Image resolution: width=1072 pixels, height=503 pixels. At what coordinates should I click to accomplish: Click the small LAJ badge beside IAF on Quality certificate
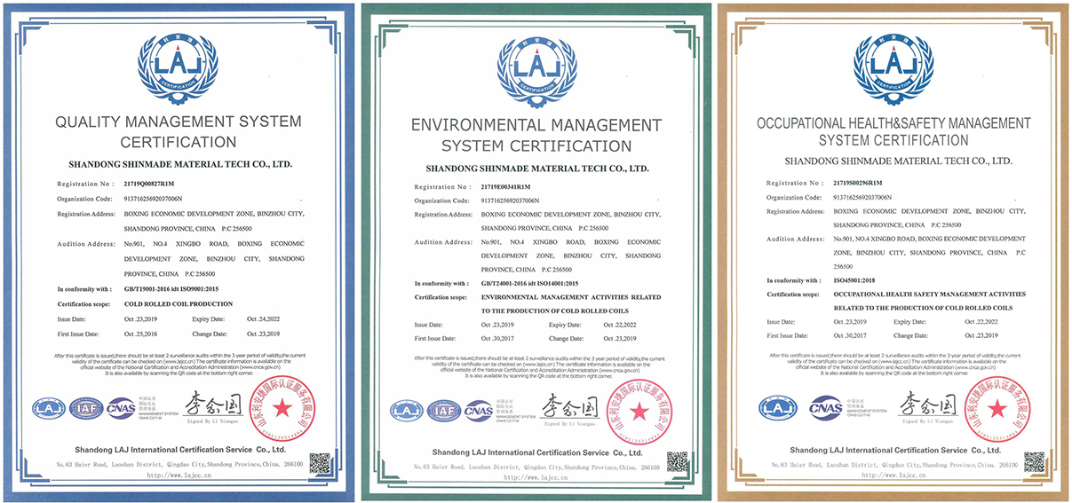[48, 409]
